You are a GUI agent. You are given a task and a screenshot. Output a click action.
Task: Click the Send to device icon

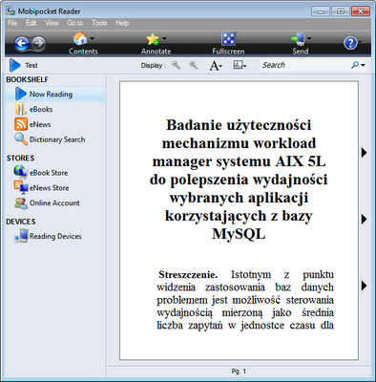point(298,39)
